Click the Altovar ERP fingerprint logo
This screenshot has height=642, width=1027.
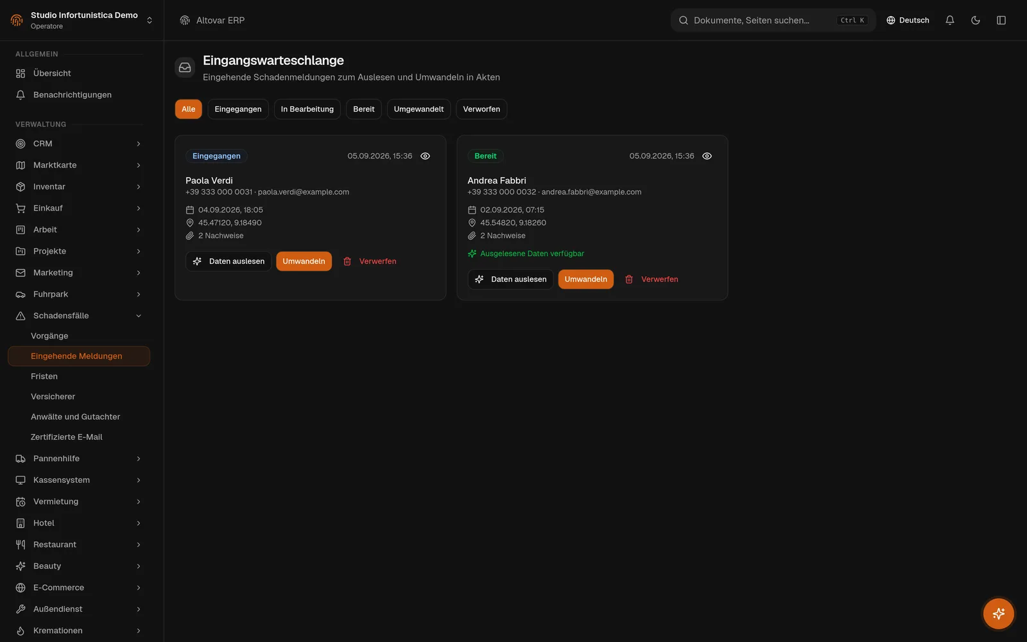tap(185, 21)
